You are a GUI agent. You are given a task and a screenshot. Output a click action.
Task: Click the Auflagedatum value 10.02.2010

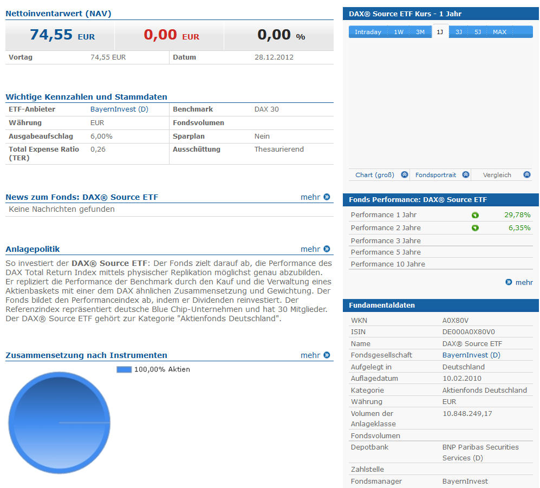462,379
